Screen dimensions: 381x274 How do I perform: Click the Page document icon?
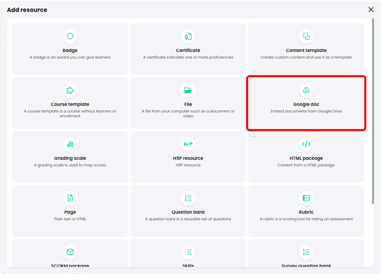70,198
